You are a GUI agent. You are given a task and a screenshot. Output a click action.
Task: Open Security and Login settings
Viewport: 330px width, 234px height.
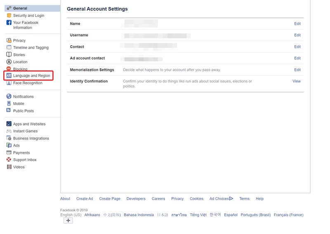[28, 16]
